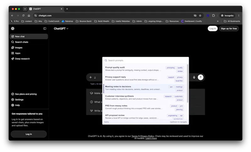The height and width of the screenshot is (152, 251).
Task: Reload the page
Action: (23, 15)
